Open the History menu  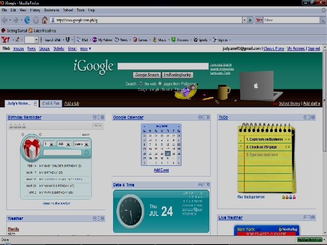(35, 10)
